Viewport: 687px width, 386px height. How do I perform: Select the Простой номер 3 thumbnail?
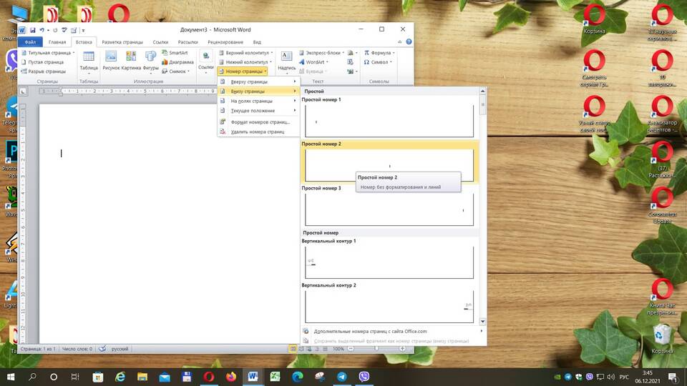click(389, 209)
